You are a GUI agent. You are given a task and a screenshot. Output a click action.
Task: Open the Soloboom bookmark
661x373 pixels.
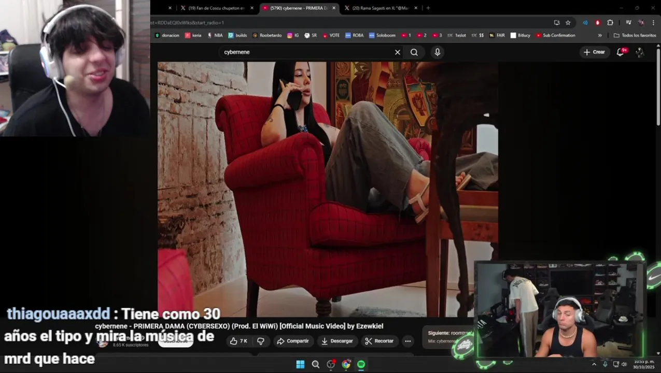382,35
